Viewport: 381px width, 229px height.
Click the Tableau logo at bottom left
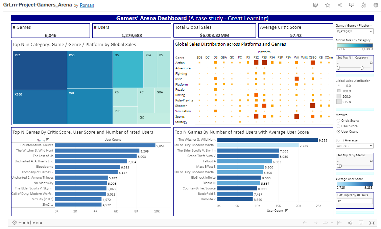click(x=27, y=223)
